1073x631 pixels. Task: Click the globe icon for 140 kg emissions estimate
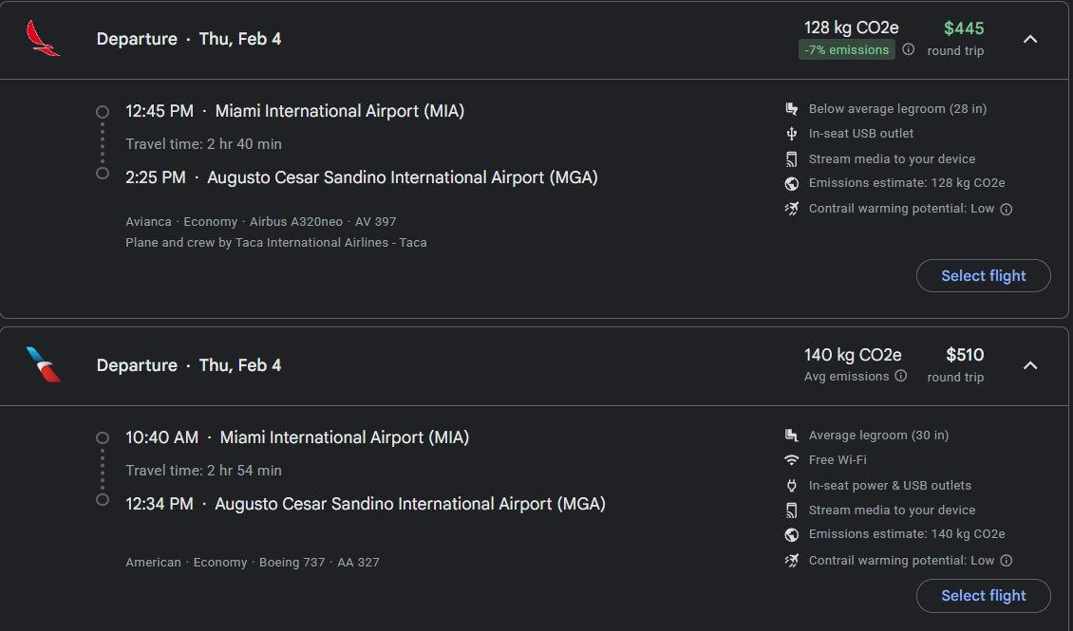click(792, 534)
